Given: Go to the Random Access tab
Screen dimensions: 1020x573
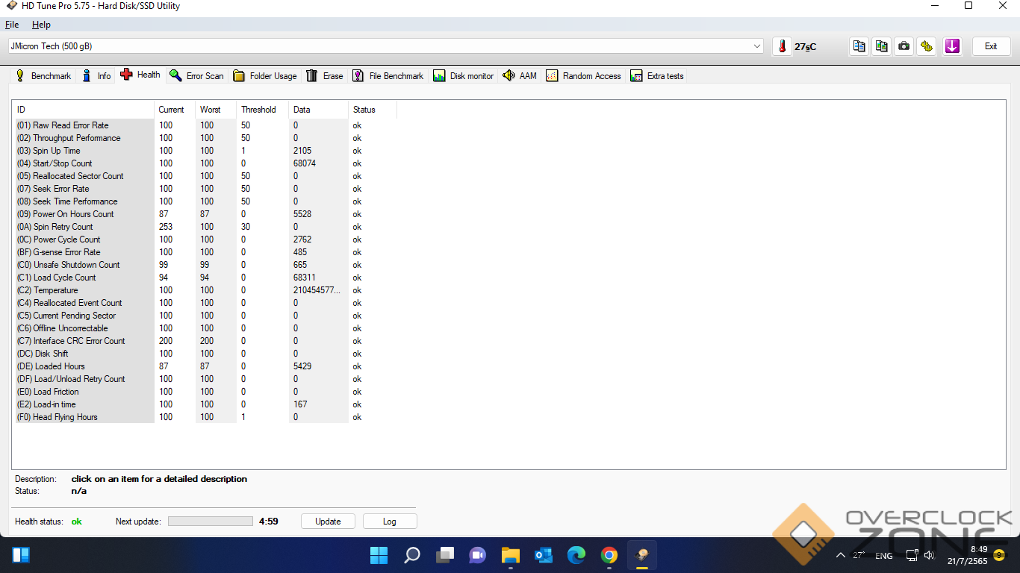Looking at the screenshot, I should [x=583, y=76].
